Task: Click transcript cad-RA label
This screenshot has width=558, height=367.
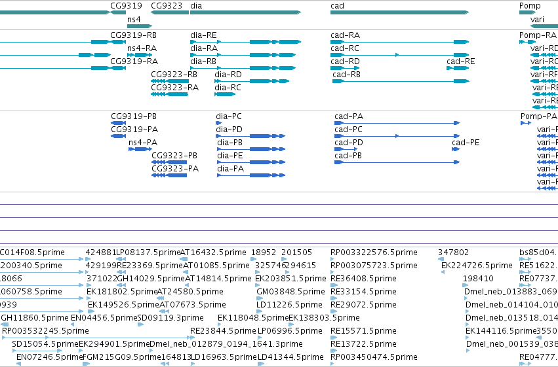Action: coord(345,35)
